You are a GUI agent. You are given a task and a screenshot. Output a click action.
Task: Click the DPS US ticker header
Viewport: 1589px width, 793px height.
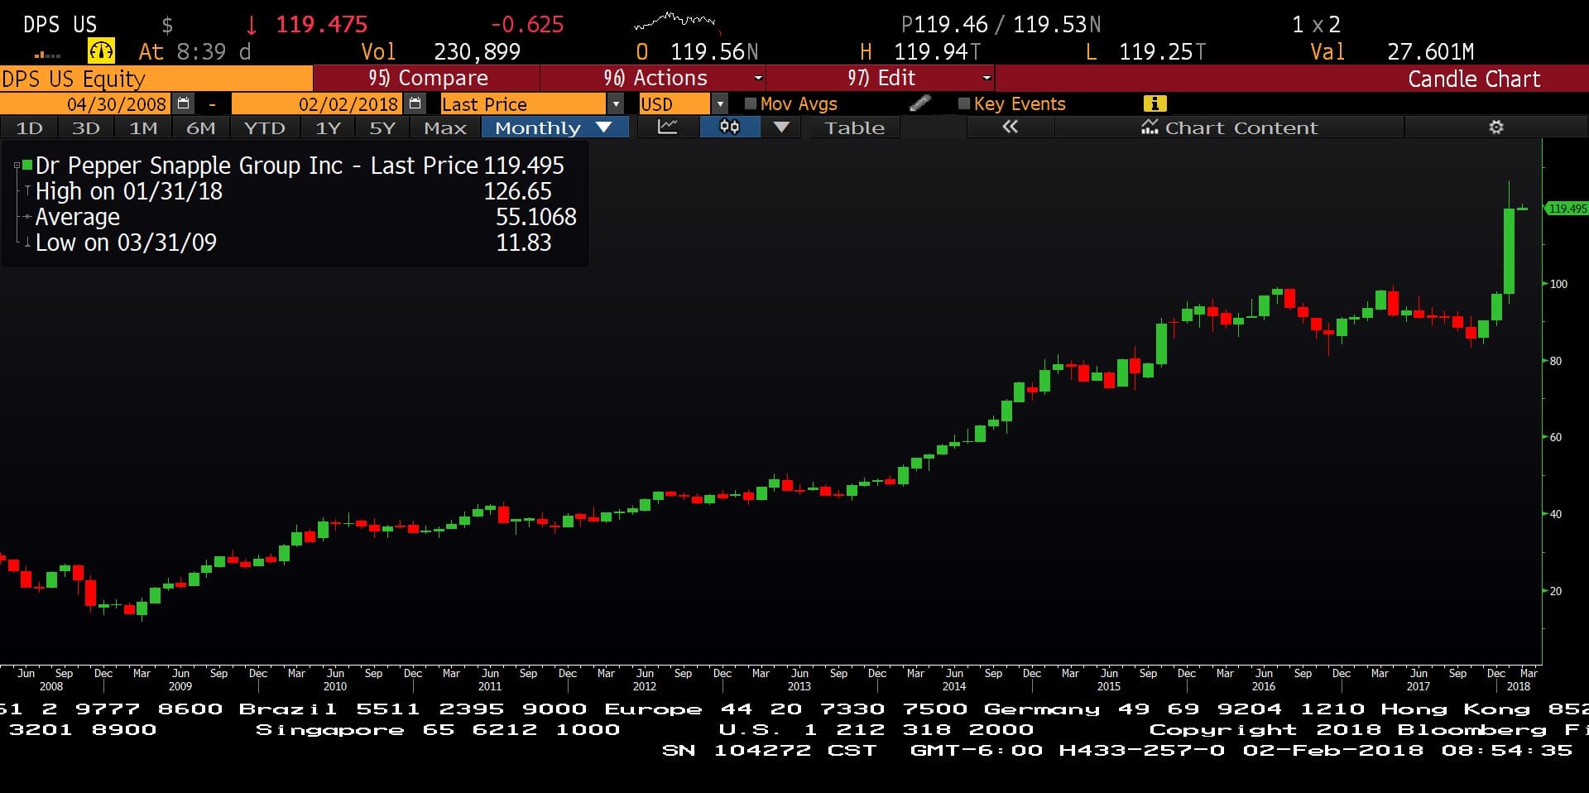point(60,25)
